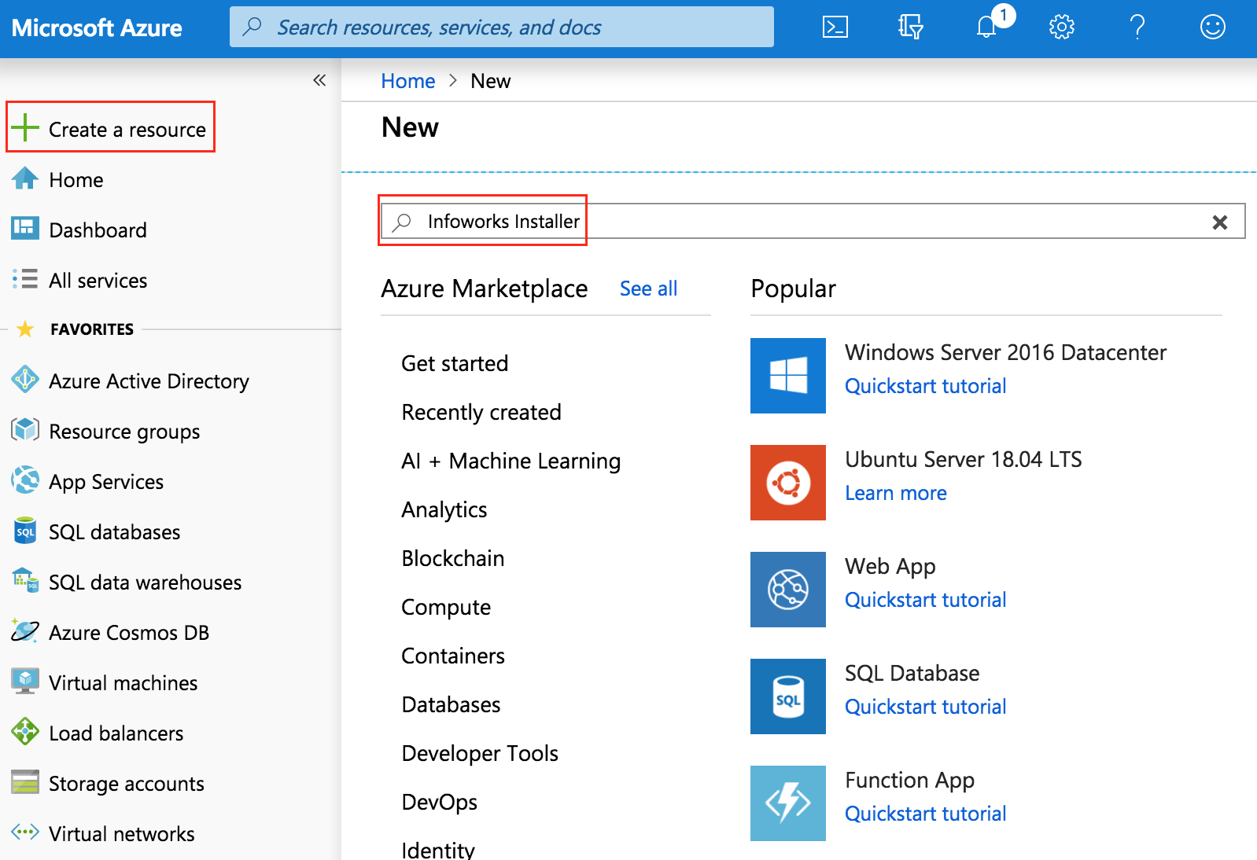The height and width of the screenshot is (860, 1257).
Task: Select Get started category
Action: tap(455, 363)
